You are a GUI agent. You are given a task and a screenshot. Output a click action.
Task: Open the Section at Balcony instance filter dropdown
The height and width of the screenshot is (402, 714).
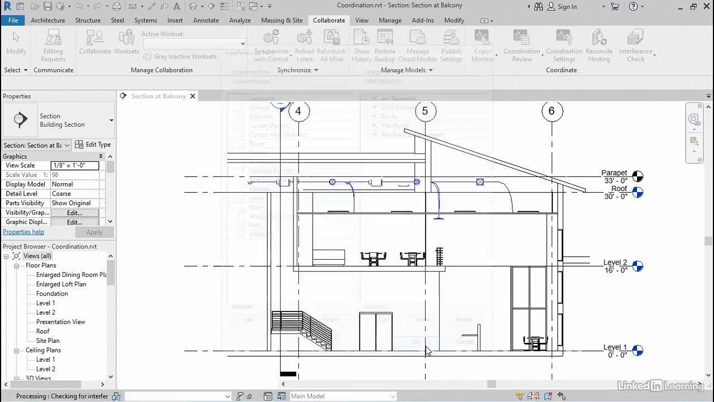coord(37,145)
